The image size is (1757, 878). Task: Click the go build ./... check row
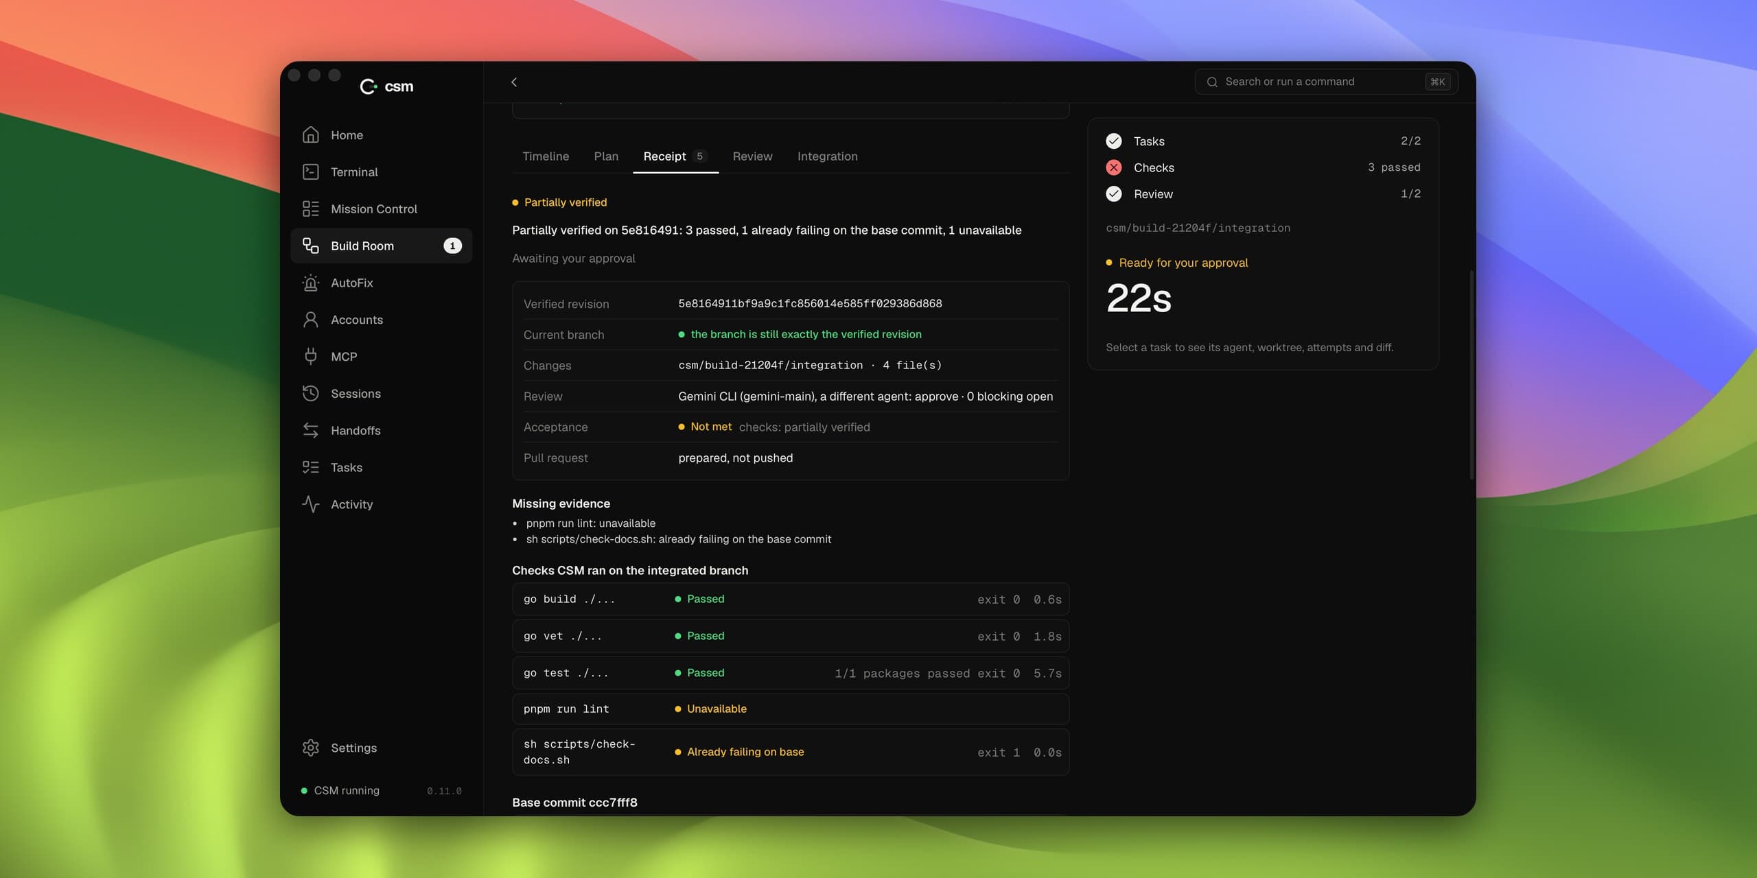790,599
